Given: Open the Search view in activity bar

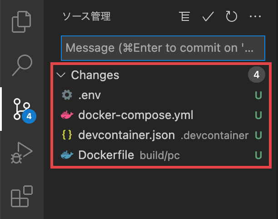Looking at the screenshot, I should pos(21,65).
